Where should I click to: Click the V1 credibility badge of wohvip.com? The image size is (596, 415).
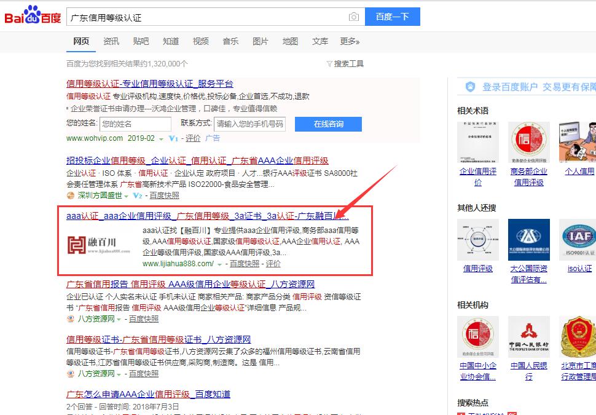point(173,139)
